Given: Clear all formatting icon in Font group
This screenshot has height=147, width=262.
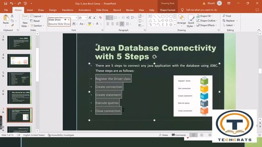Looking at the screenshot, I should (100, 18).
